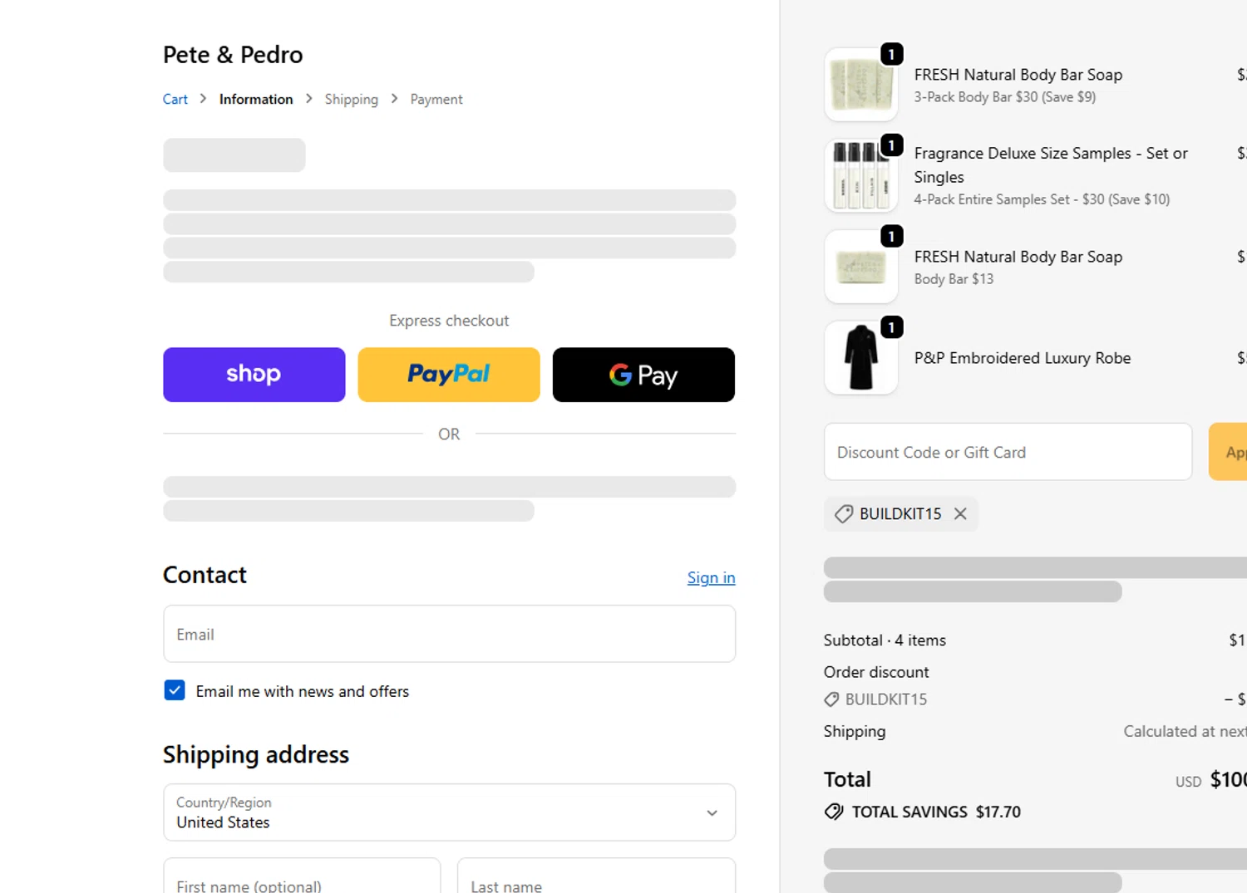Remove the BUILDKIT15 discount code tag
The height and width of the screenshot is (893, 1247).
click(x=960, y=513)
